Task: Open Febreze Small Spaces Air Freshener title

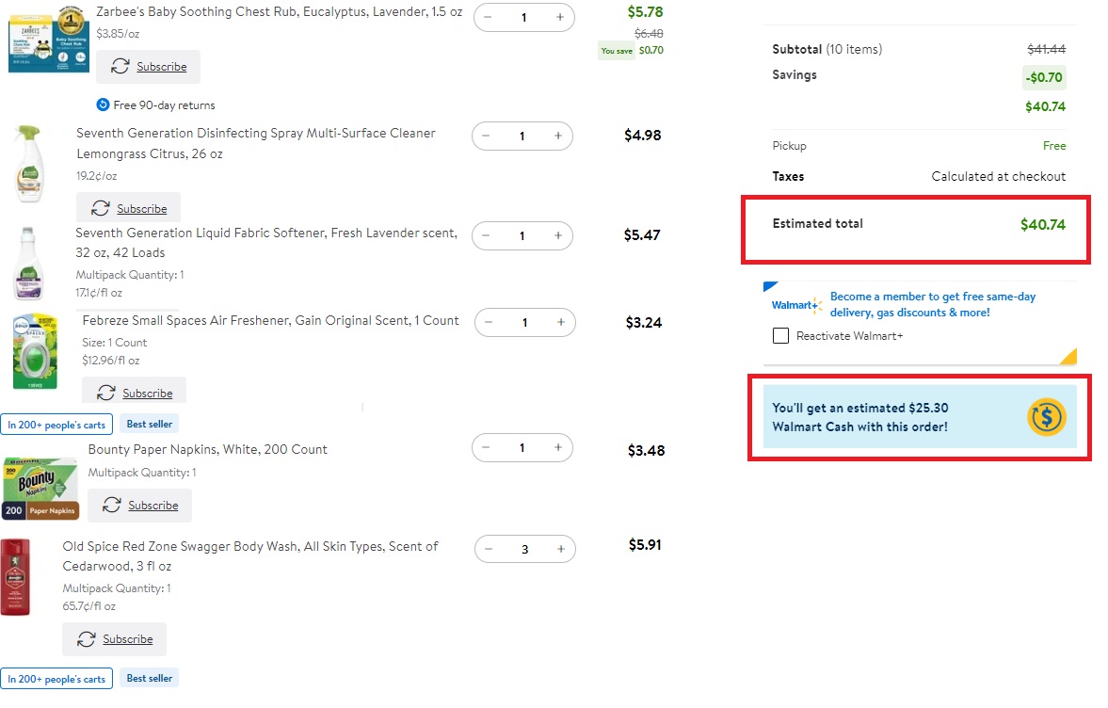Action: (270, 320)
